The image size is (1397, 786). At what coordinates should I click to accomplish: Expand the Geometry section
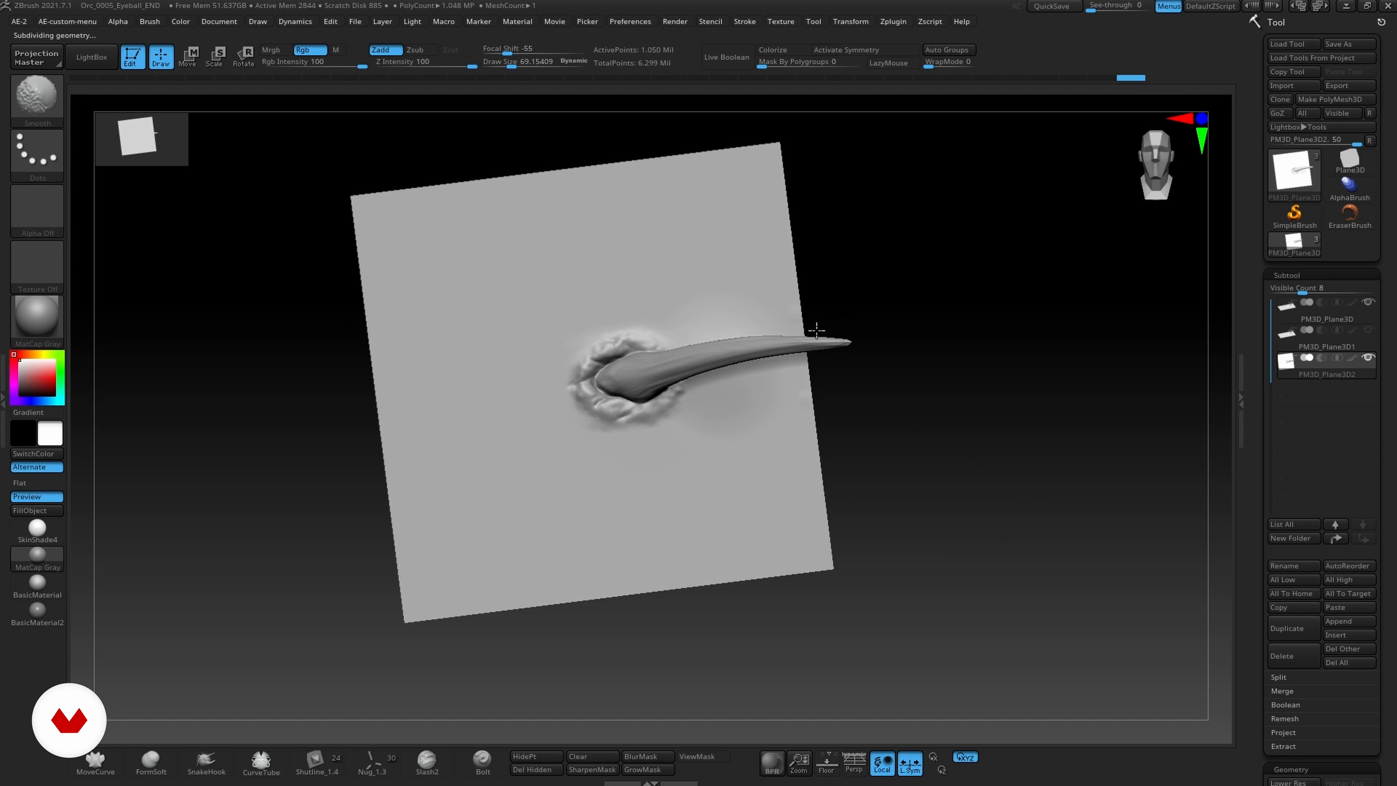click(x=1291, y=770)
